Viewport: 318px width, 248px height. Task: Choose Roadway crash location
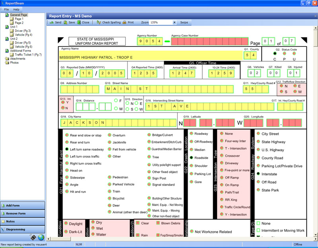[191, 134]
